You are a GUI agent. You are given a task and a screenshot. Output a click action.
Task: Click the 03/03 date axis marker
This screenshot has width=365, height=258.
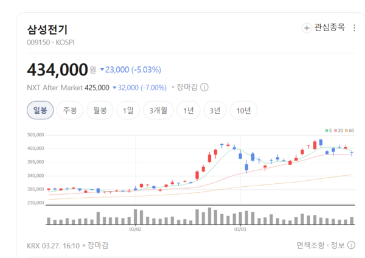pyautogui.click(x=240, y=229)
